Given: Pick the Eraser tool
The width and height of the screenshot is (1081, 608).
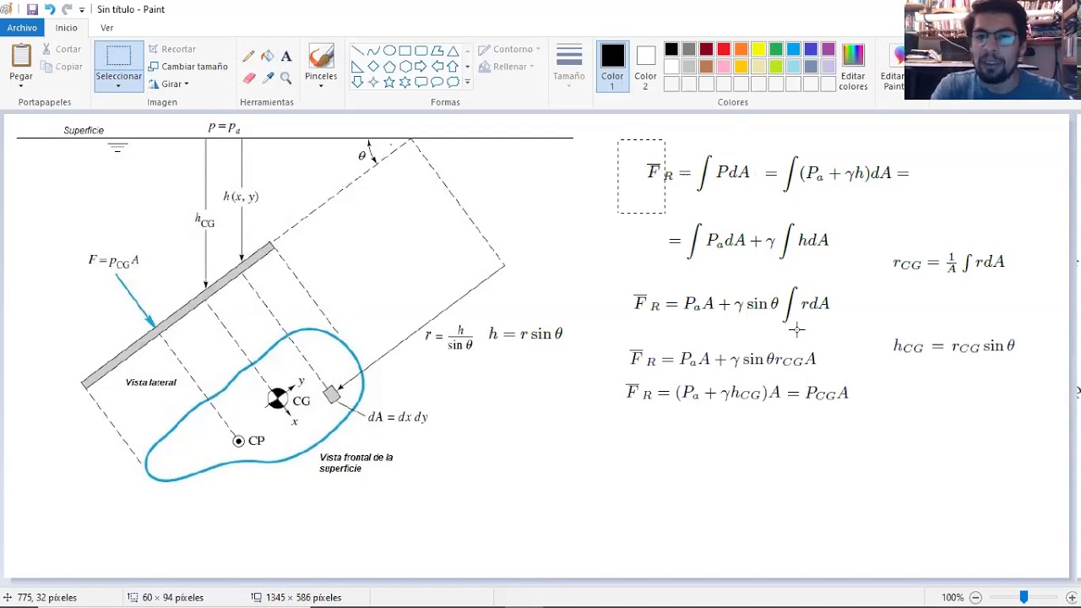Looking at the screenshot, I should coord(248,78).
